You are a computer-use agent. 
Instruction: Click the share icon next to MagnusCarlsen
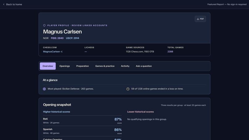click(61, 52)
